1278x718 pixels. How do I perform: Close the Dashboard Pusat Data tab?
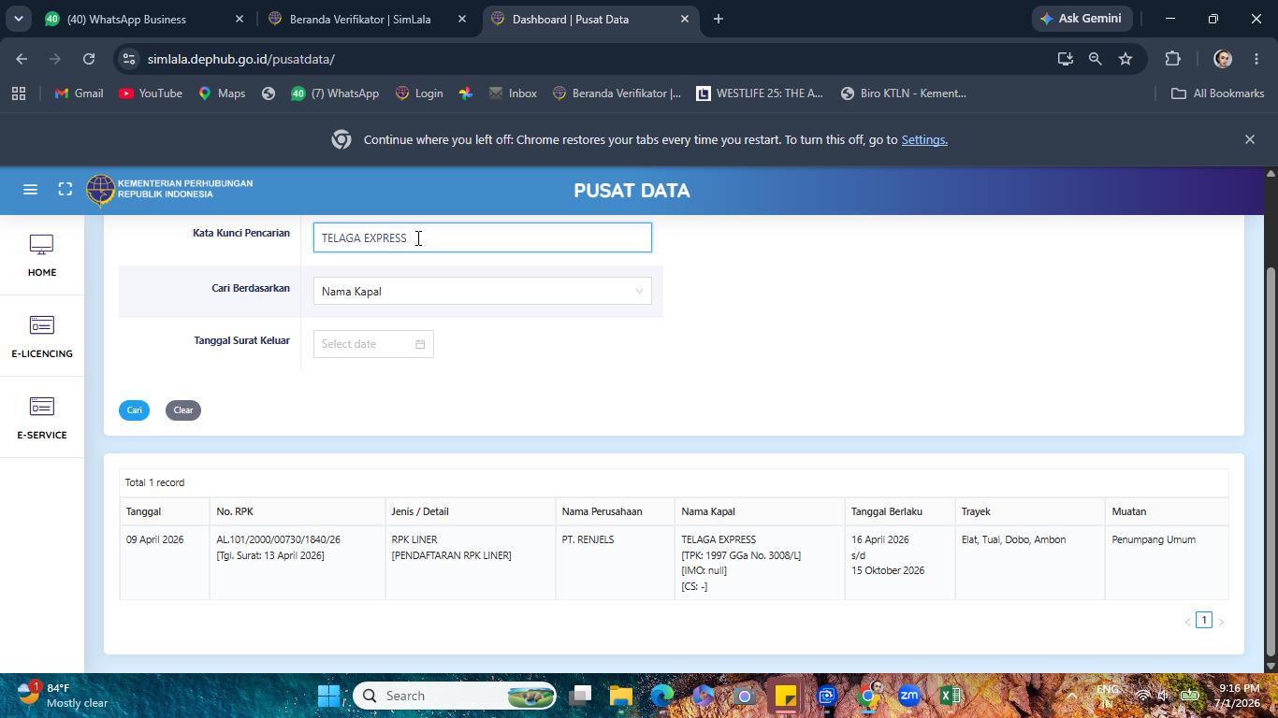(x=684, y=19)
